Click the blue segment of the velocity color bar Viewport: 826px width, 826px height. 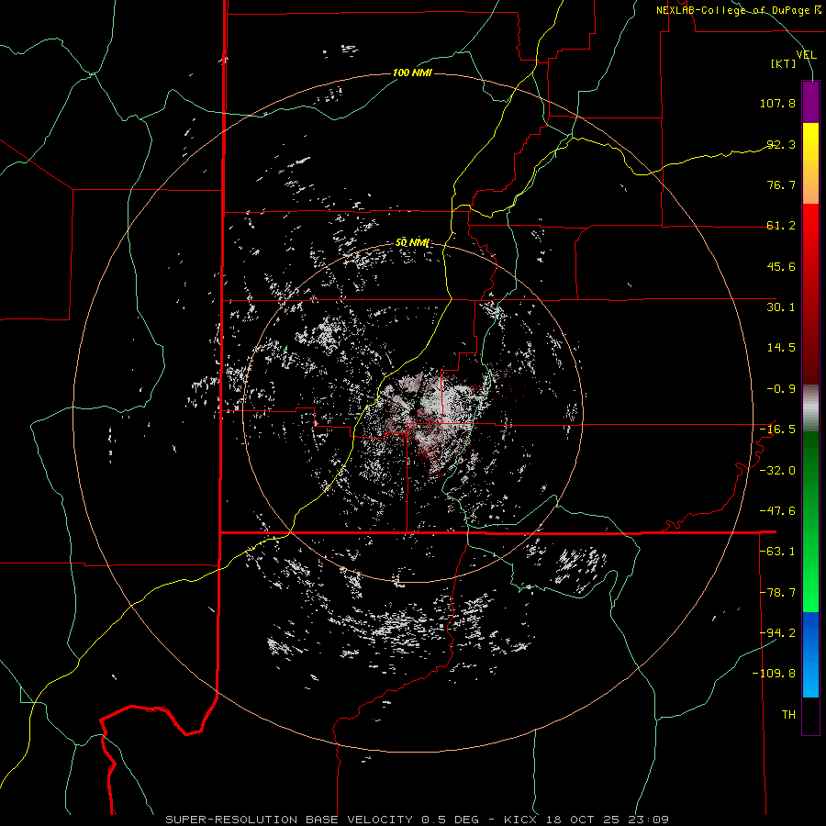click(x=810, y=654)
